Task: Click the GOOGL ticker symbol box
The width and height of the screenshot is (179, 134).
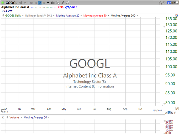Action: click(11, 3)
